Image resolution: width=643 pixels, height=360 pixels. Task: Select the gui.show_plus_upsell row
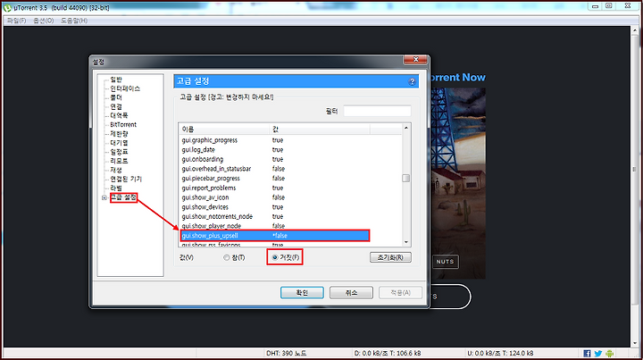tap(275, 236)
